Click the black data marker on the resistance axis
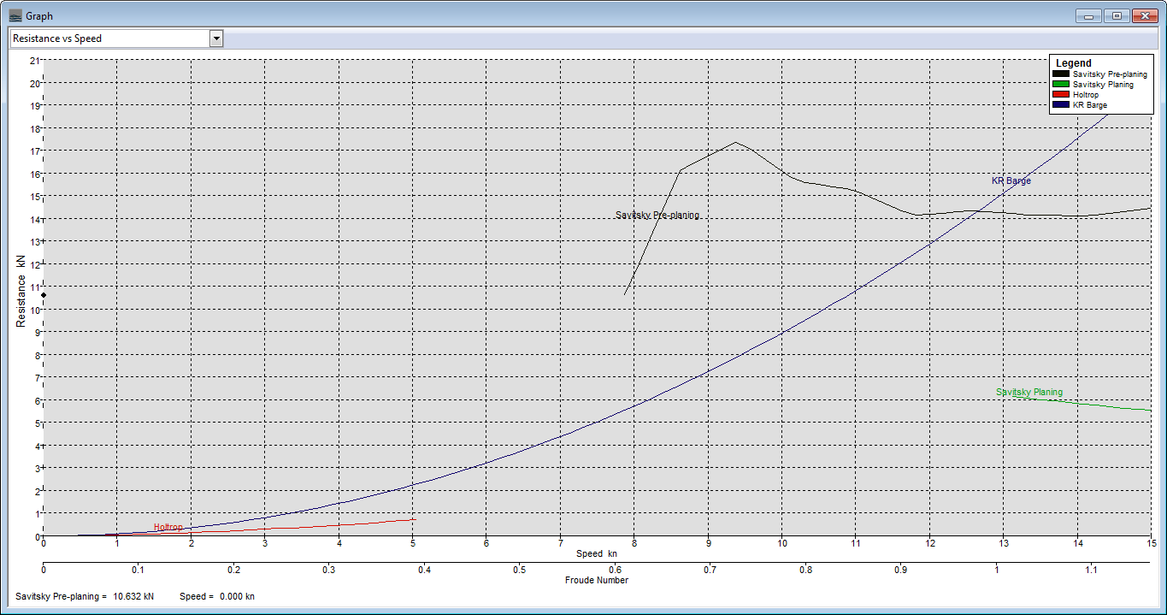Screen dimensions: 1167x615 [44, 295]
